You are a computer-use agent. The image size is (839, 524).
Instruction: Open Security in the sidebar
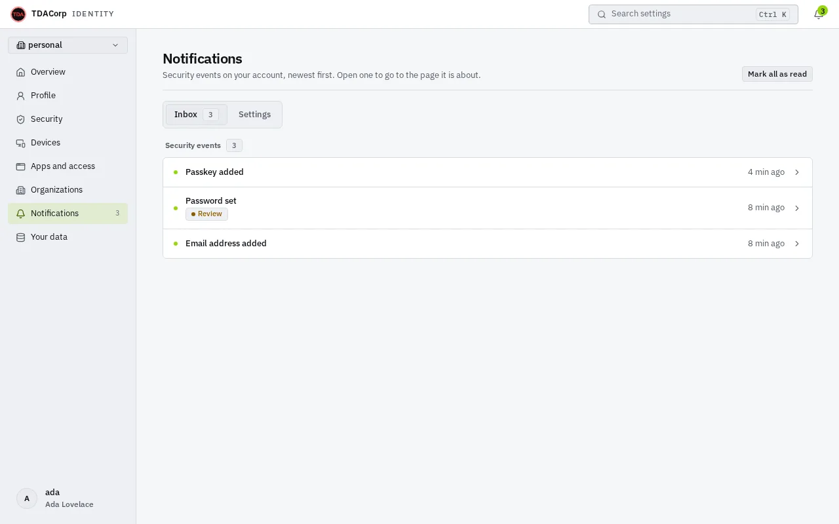click(x=68, y=119)
